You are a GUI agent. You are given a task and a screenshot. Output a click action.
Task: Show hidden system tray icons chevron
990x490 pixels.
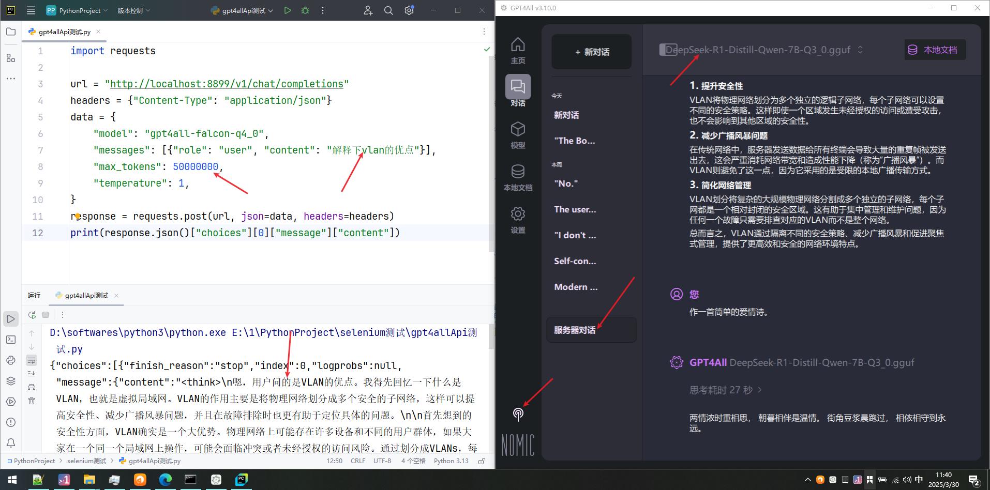click(807, 480)
